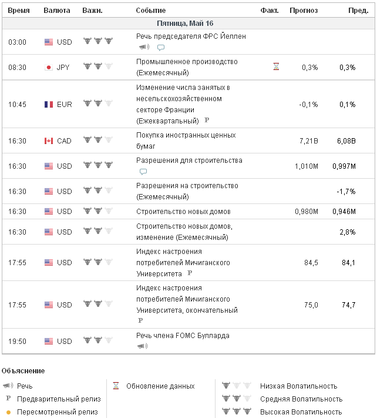Click Canada flag in CAD row
Screen dimensions: 377x418
click(x=49, y=141)
